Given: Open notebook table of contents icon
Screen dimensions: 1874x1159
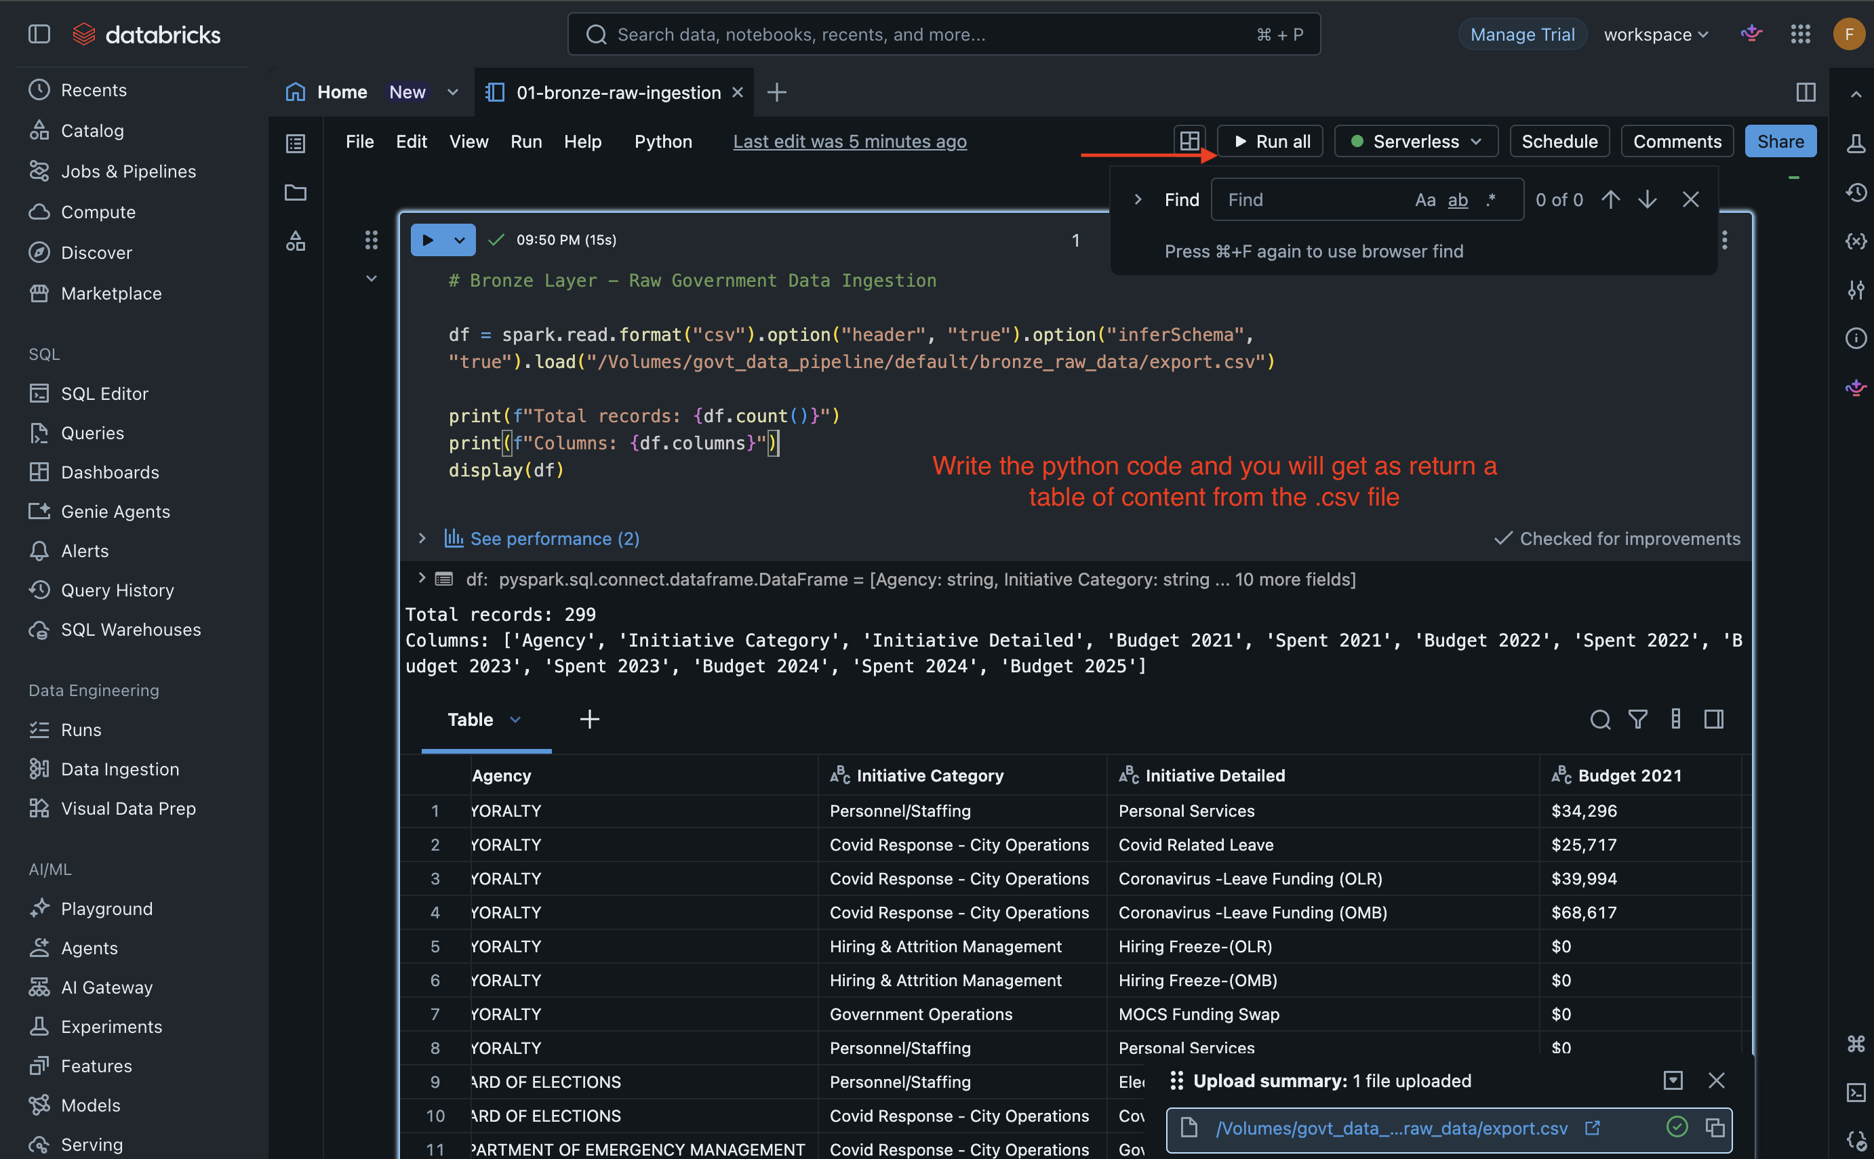Looking at the screenshot, I should pos(295,143).
